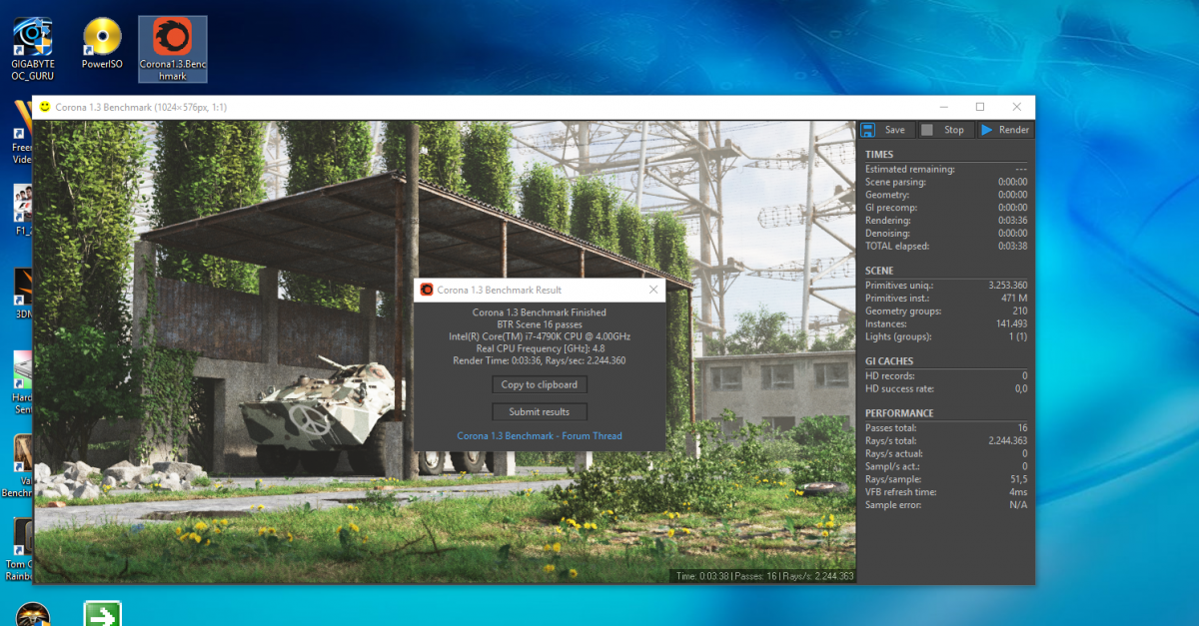Click the Geometry time row
1199x626 pixels.
[x=945, y=195]
